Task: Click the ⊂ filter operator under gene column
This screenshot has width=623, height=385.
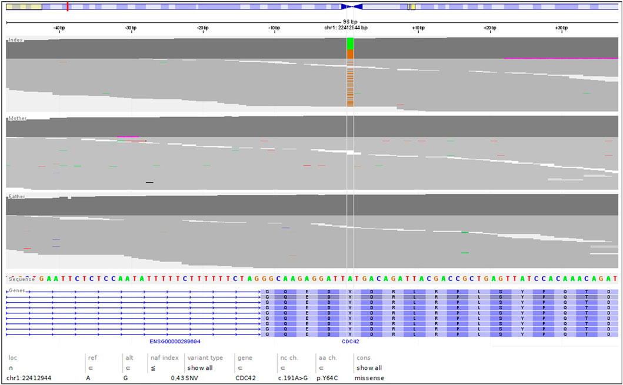Action: point(240,368)
